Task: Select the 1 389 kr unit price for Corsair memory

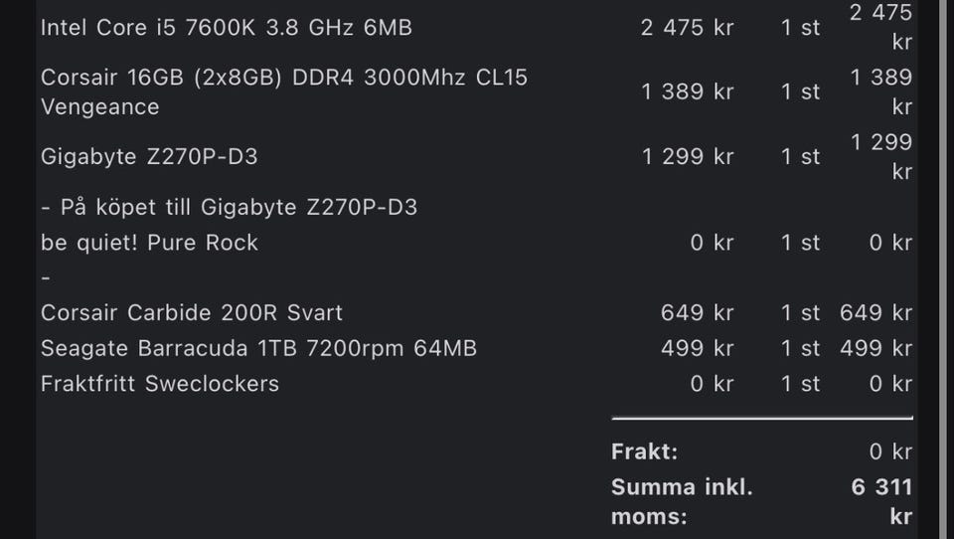Action: 687,91
